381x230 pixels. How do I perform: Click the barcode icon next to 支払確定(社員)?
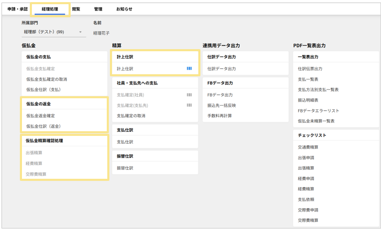189,95
